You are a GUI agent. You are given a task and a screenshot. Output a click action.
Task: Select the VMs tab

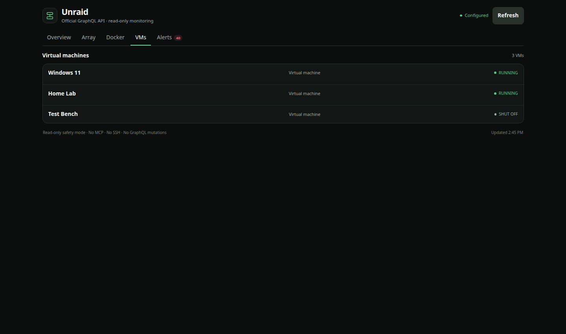pos(141,37)
